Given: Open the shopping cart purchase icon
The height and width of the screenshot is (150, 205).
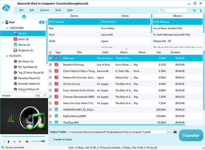Looking at the screenshot, I should point(194,11).
